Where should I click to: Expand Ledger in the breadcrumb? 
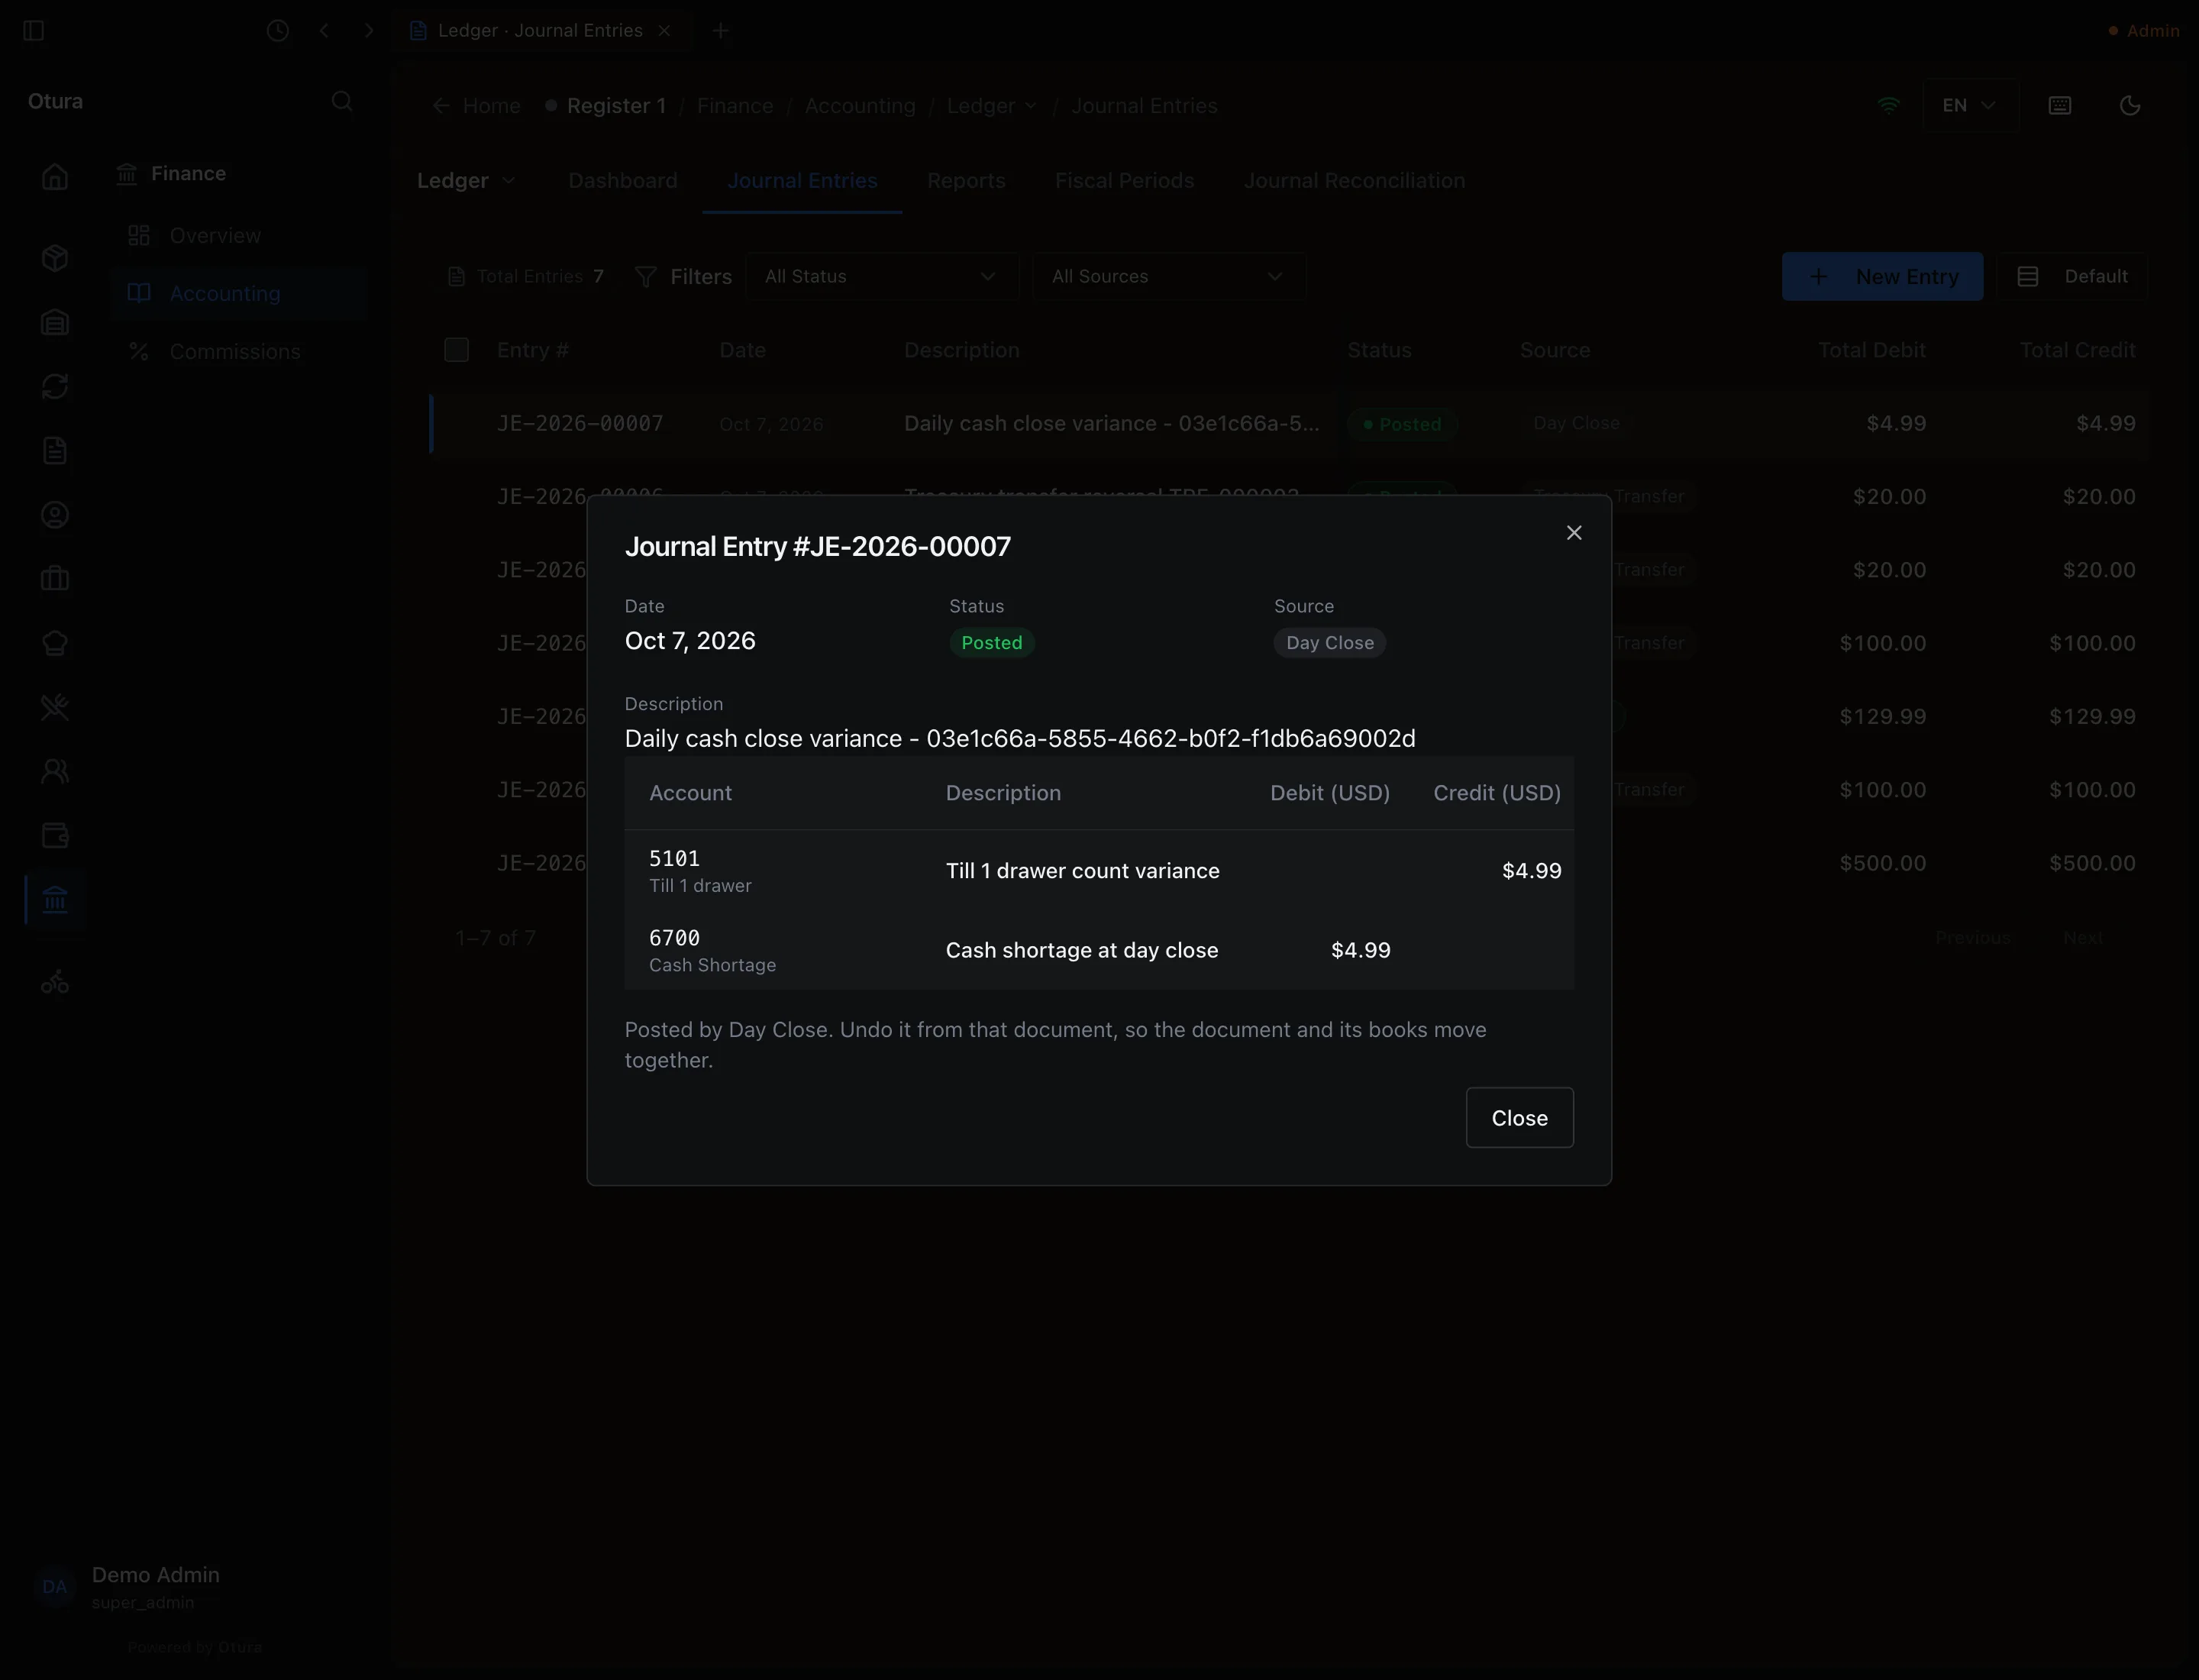991,106
